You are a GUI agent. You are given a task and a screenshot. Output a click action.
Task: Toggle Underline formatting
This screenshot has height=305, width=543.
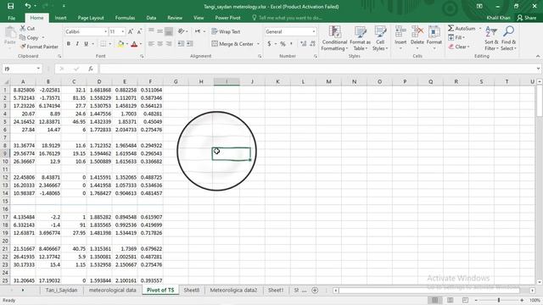point(86,44)
